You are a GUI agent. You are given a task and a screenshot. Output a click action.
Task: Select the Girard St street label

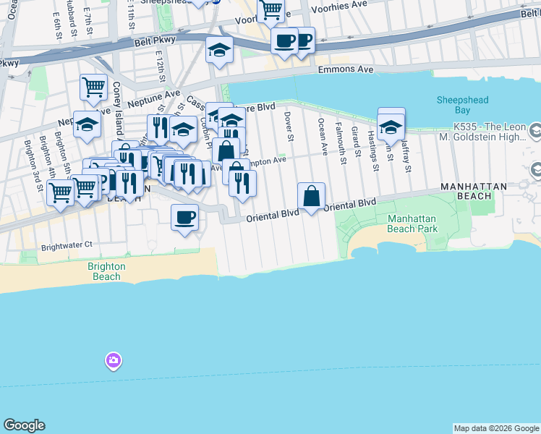click(356, 142)
